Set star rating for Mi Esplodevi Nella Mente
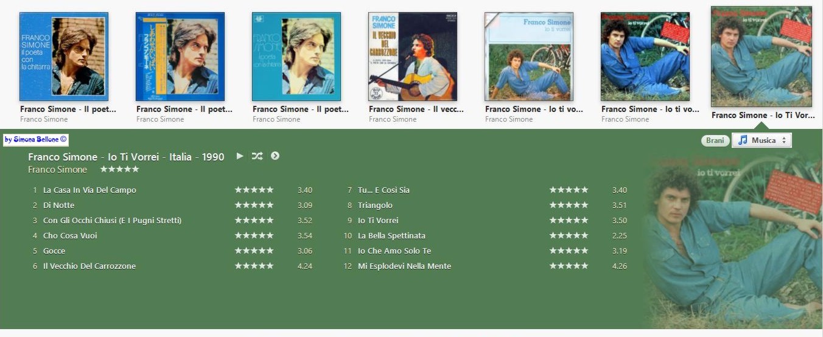This screenshot has width=823, height=337. coord(569,266)
